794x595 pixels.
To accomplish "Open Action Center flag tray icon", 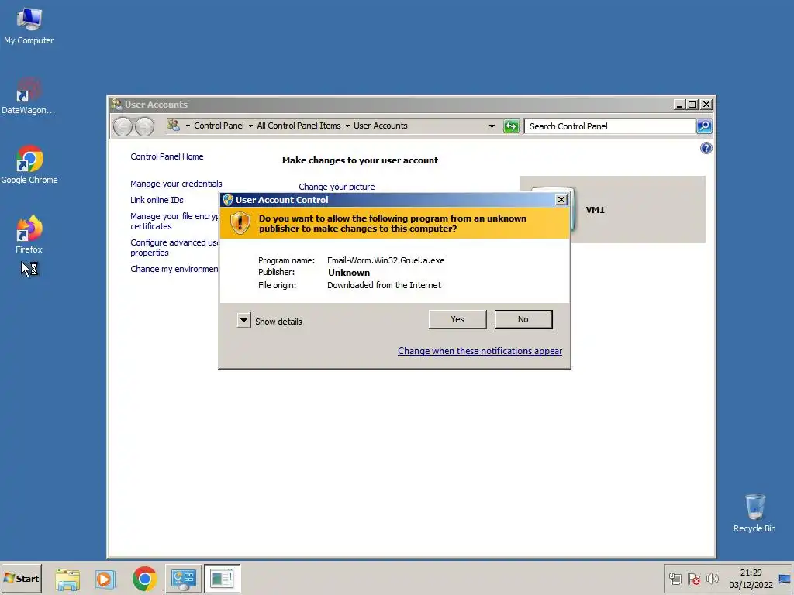I will click(x=694, y=579).
